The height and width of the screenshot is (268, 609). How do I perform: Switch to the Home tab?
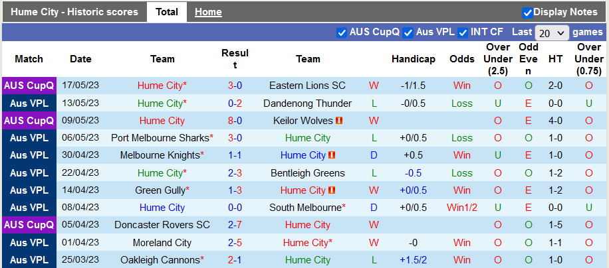point(208,12)
